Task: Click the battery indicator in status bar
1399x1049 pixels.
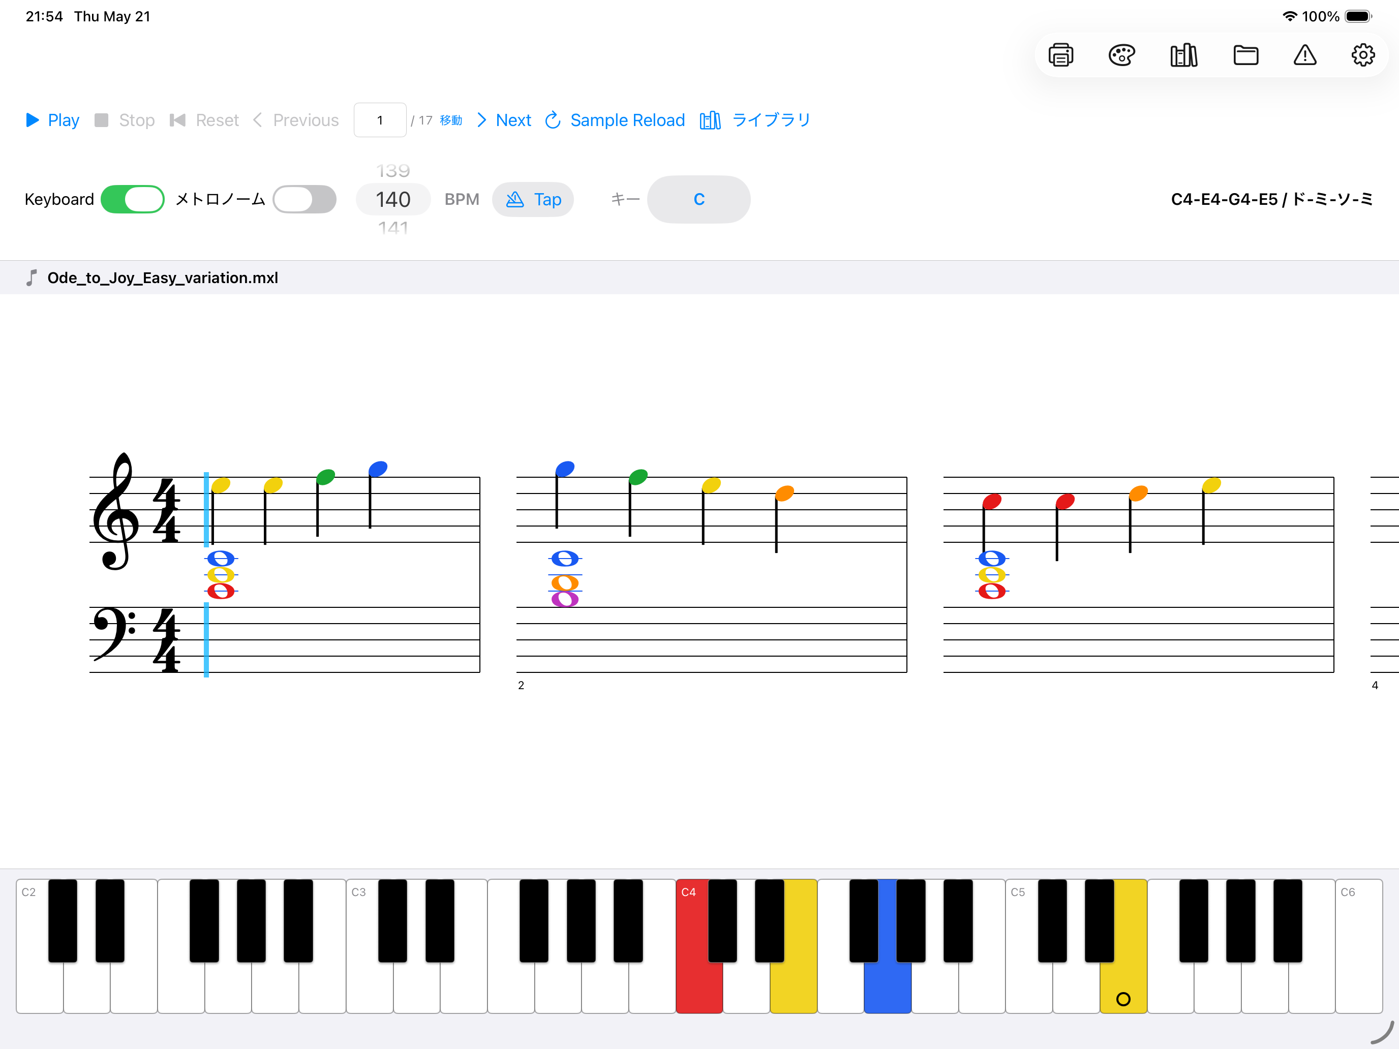Action: [1358, 16]
